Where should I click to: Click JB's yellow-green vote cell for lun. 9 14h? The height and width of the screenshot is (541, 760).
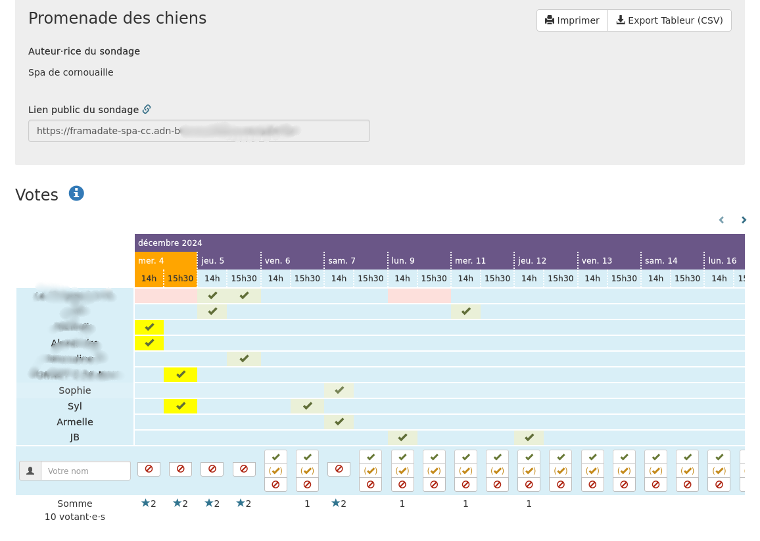(403, 438)
